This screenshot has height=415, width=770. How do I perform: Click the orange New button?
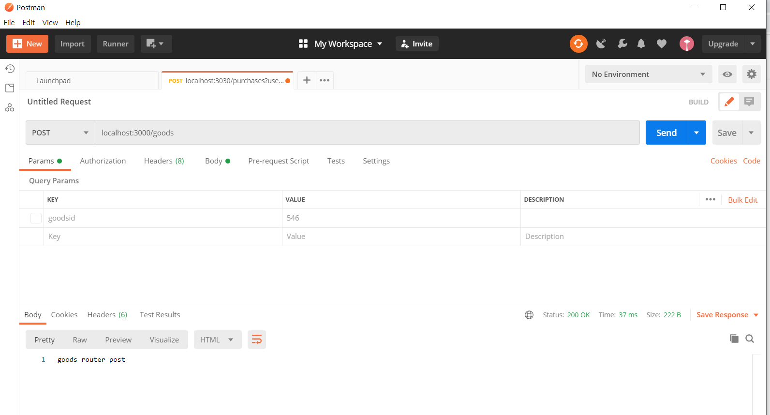pyautogui.click(x=28, y=44)
